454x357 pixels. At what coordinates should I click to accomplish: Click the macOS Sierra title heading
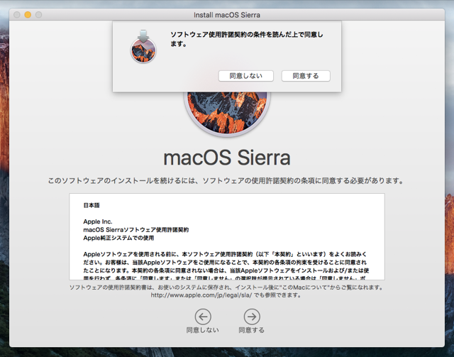pyautogui.click(x=227, y=158)
